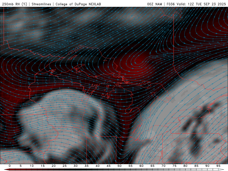The image size is (228, 171).
Task: Click the color scale label "40"
Action: pyautogui.click(x=97, y=166)
